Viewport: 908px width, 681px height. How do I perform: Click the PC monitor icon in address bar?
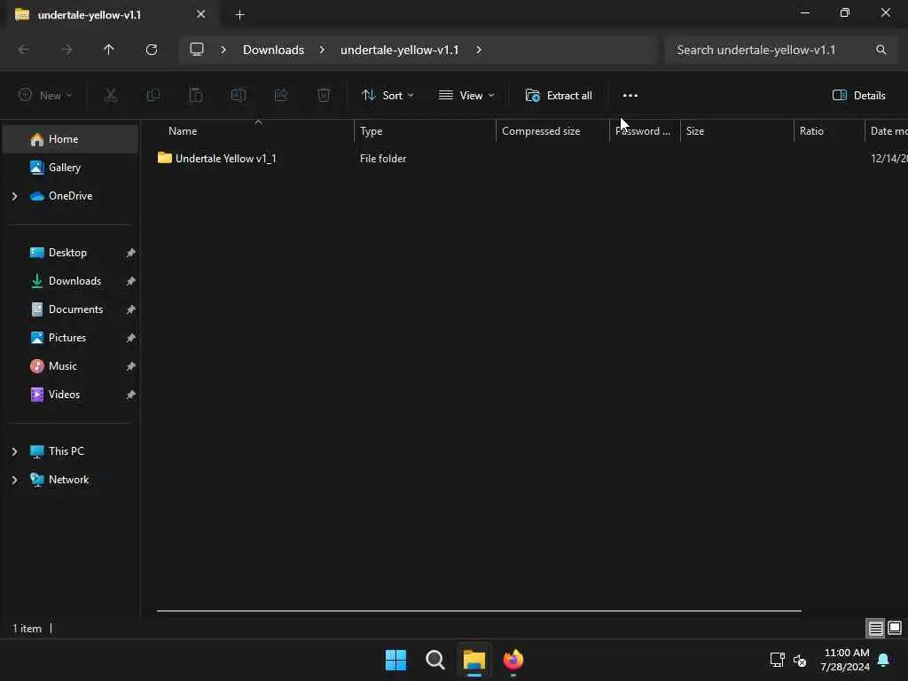point(197,50)
